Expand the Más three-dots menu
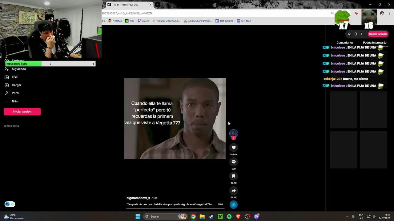394x221 pixels. 7,101
